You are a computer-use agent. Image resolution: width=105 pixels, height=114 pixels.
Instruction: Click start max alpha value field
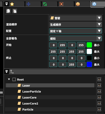tap(81, 51)
